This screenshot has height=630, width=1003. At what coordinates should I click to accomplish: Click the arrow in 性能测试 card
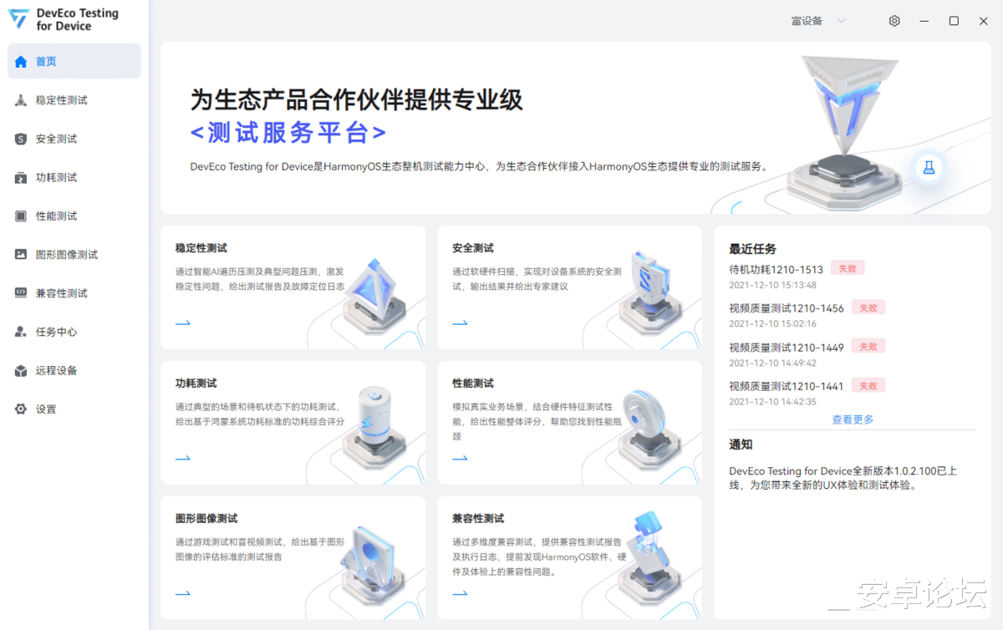(460, 458)
